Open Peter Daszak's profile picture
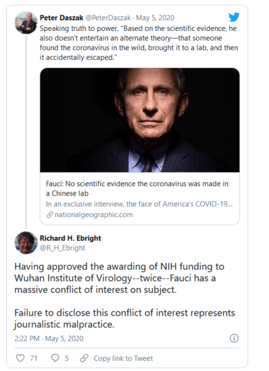 click(26, 23)
